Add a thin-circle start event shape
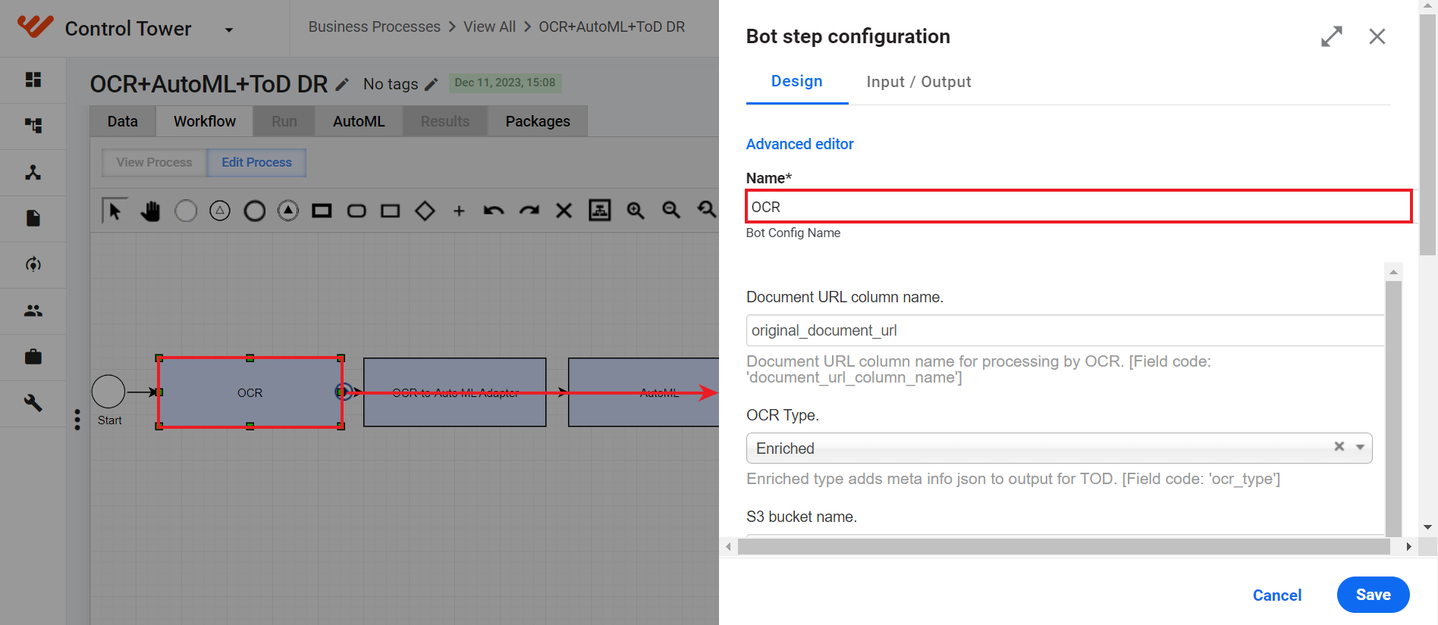 186,211
